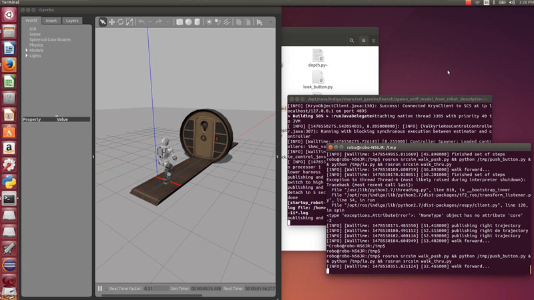This screenshot has height=300, width=534.
Task: Launch Firefox from the Ubuntu launcher
Action: [x=9, y=65]
